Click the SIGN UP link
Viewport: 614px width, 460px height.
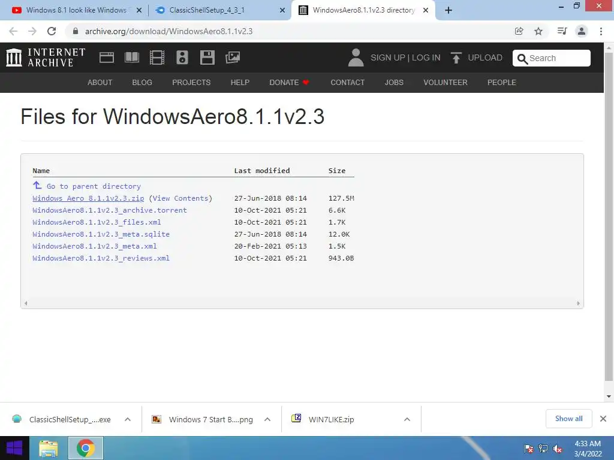click(x=388, y=57)
